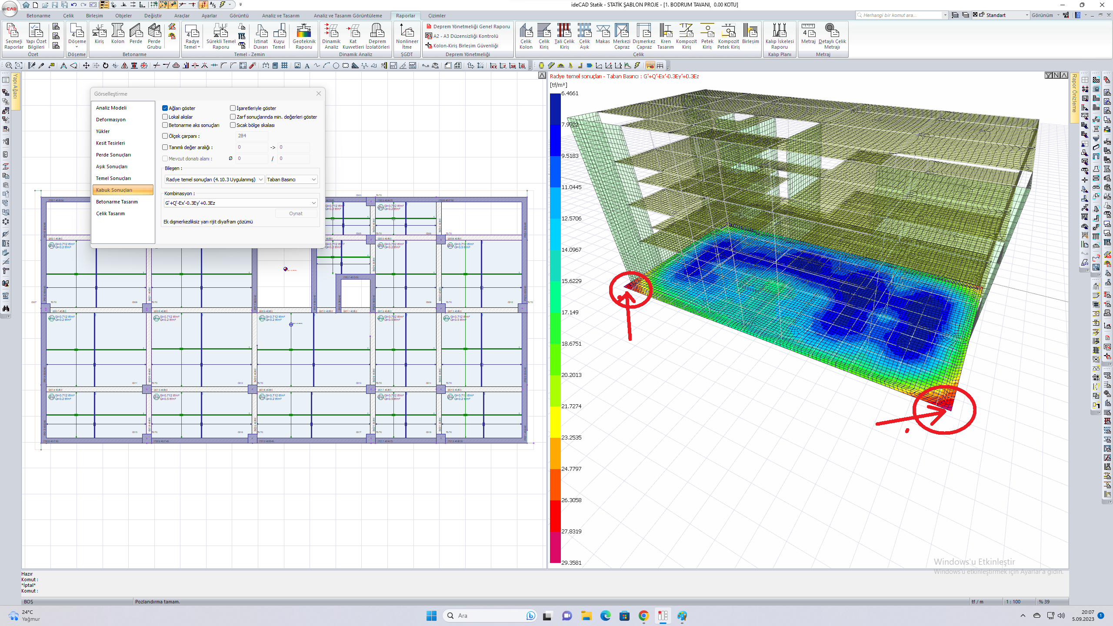
Task: Open Kombinasyon dropdown
Action: point(240,203)
